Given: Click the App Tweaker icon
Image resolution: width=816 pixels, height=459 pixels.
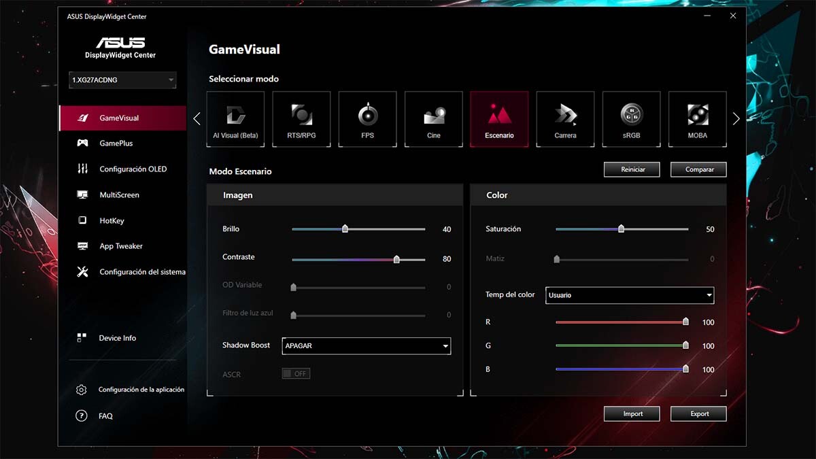Looking at the screenshot, I should pyautogui.click(x=82, y=246).
